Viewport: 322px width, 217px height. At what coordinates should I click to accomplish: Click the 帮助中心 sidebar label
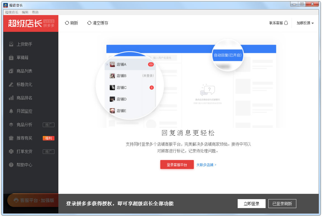coord(25,165)
